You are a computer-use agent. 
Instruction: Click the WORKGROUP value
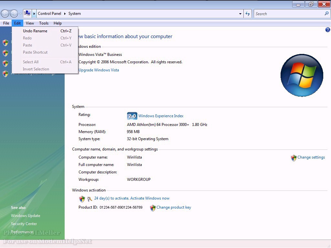(139, 180)
